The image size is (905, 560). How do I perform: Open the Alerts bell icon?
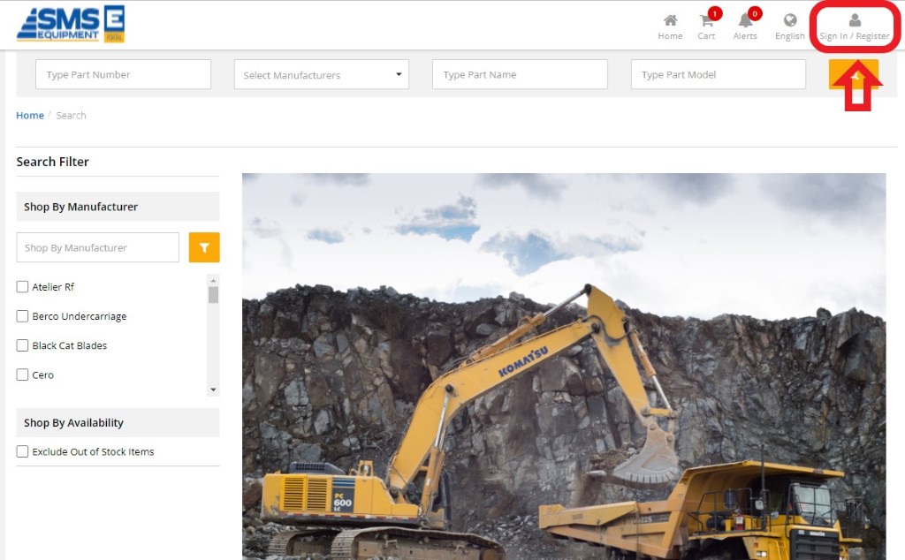point(745,21)
